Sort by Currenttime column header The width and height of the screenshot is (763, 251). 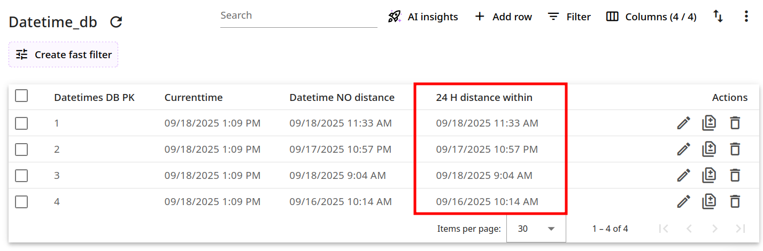point(194,97)
